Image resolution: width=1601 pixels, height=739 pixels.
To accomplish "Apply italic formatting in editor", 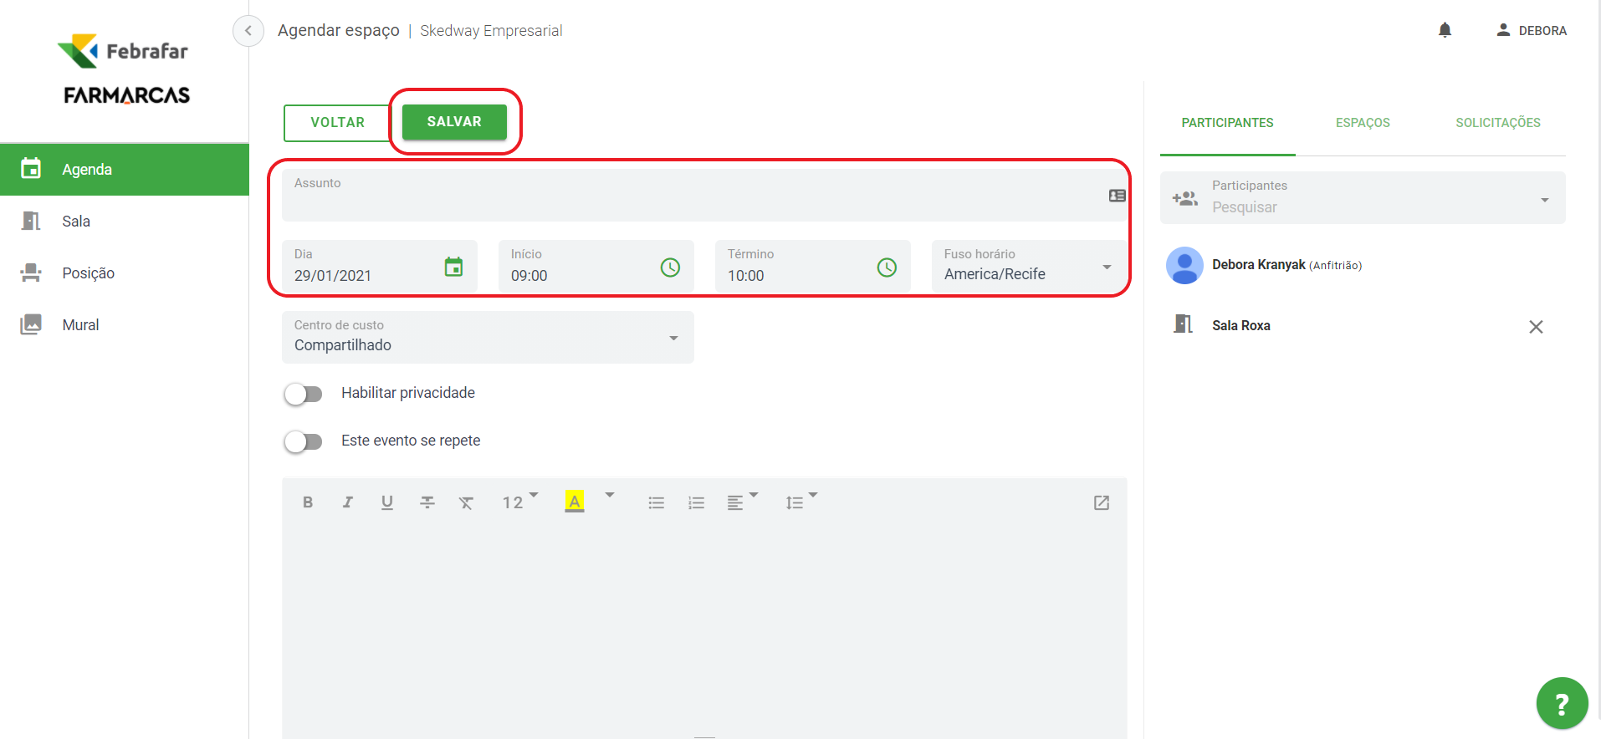I will [347, 502].
